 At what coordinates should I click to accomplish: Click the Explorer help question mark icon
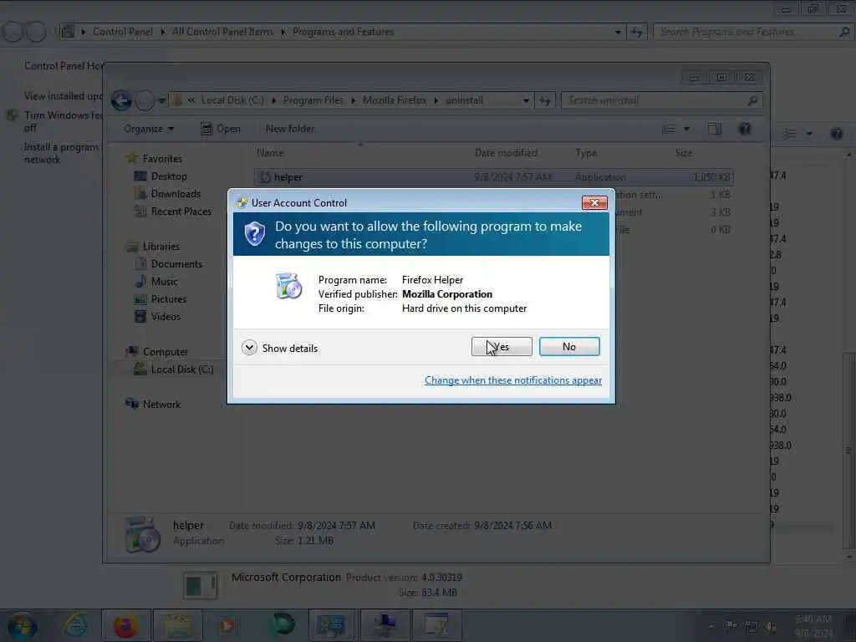pyautogui.click(x=745, y=129)
